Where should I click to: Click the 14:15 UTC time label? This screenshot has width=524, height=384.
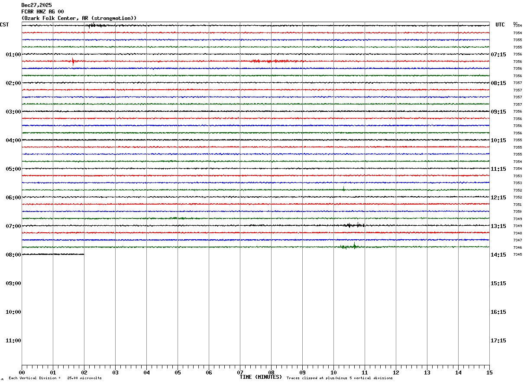click(498, 255)
